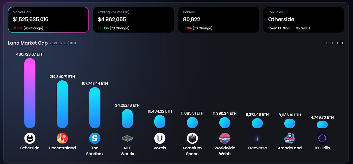This screenshot has height=164, width=353.
Task: Click the Otherside skull logo icon
Action: pos(30,138)
